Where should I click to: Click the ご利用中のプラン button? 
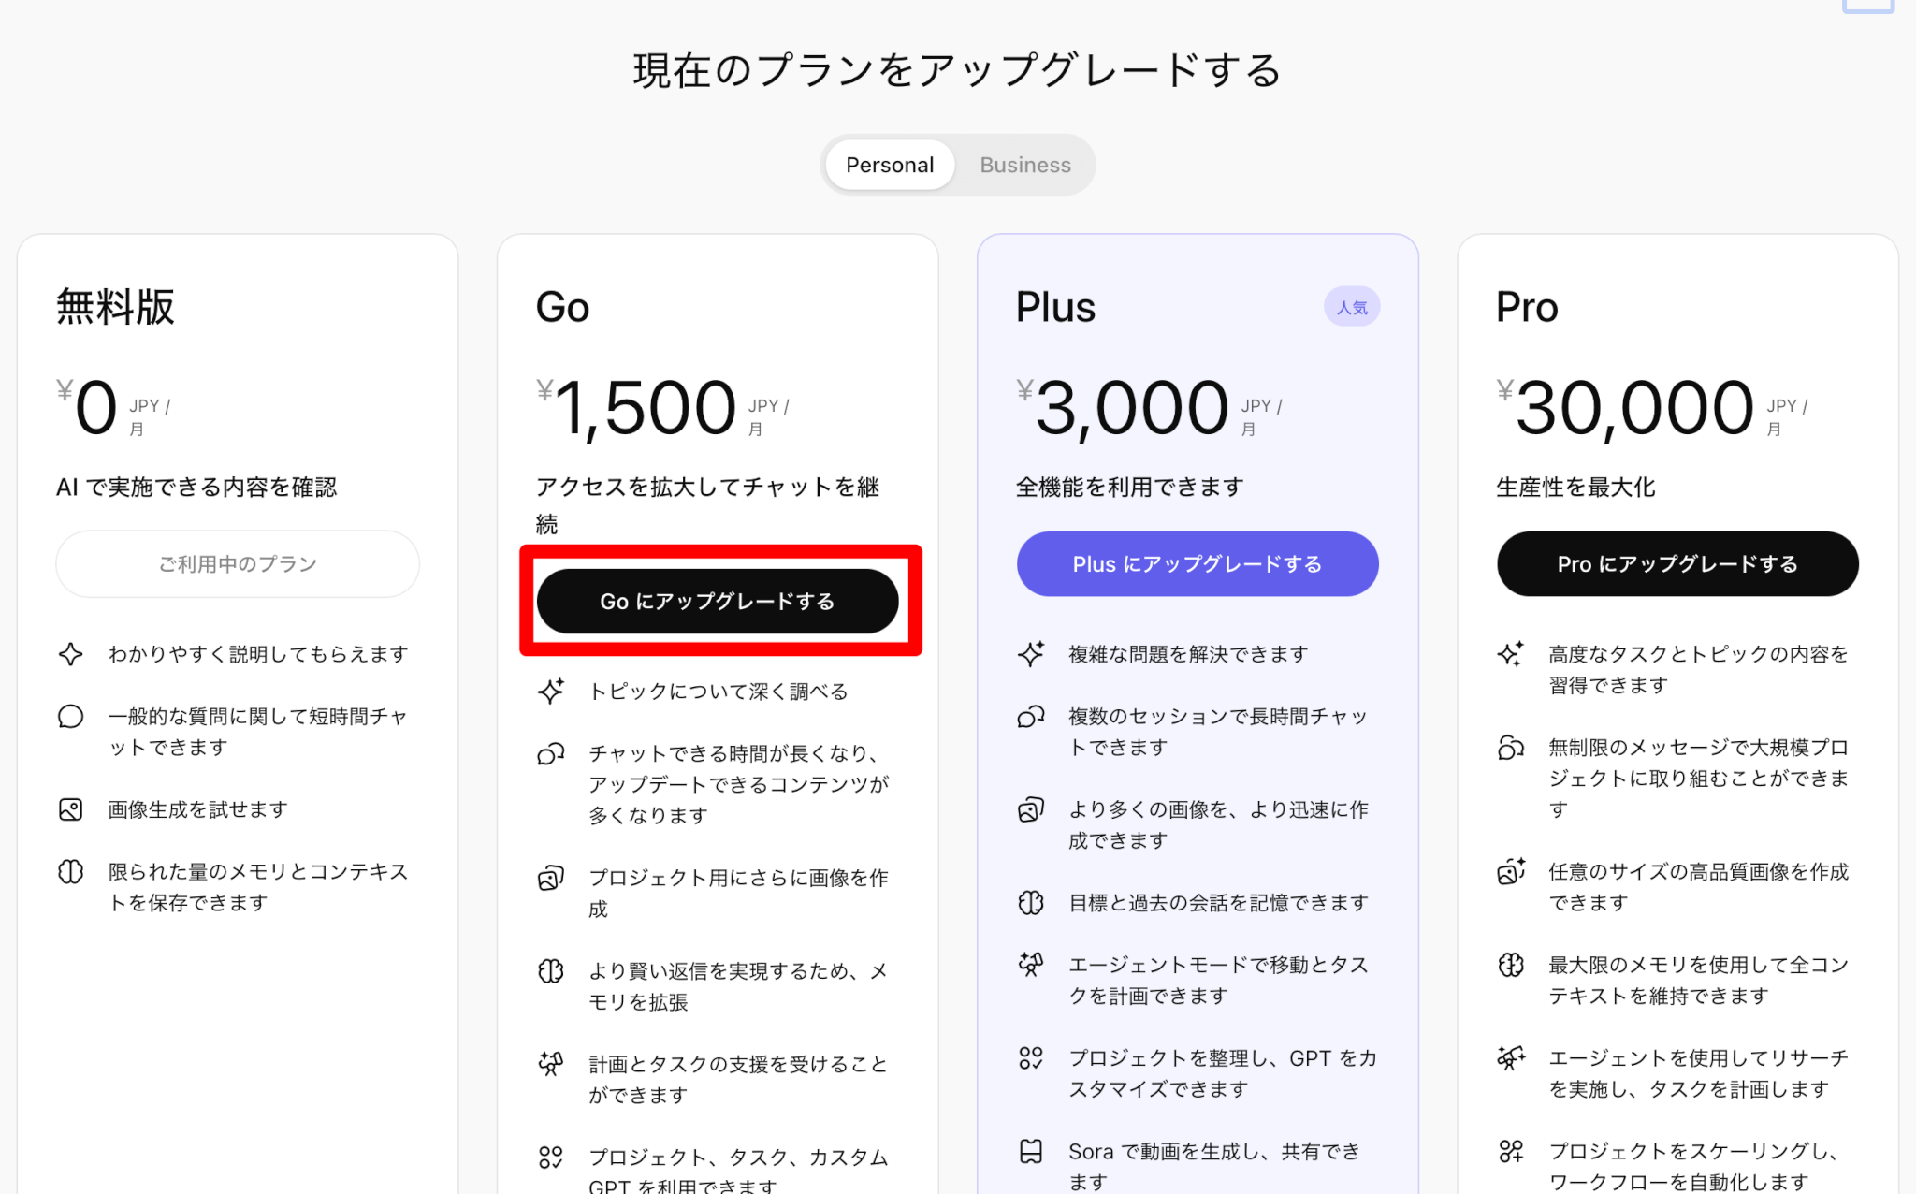coord(238,564)
